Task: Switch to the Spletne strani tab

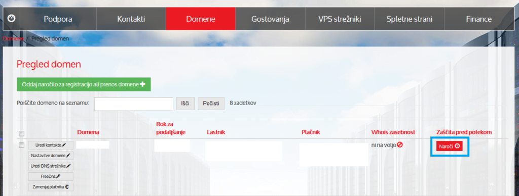Action: 409,19
